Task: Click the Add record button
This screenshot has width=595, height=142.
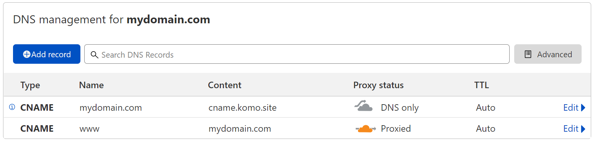Action: pyautogui.click(x=47, y=54)
